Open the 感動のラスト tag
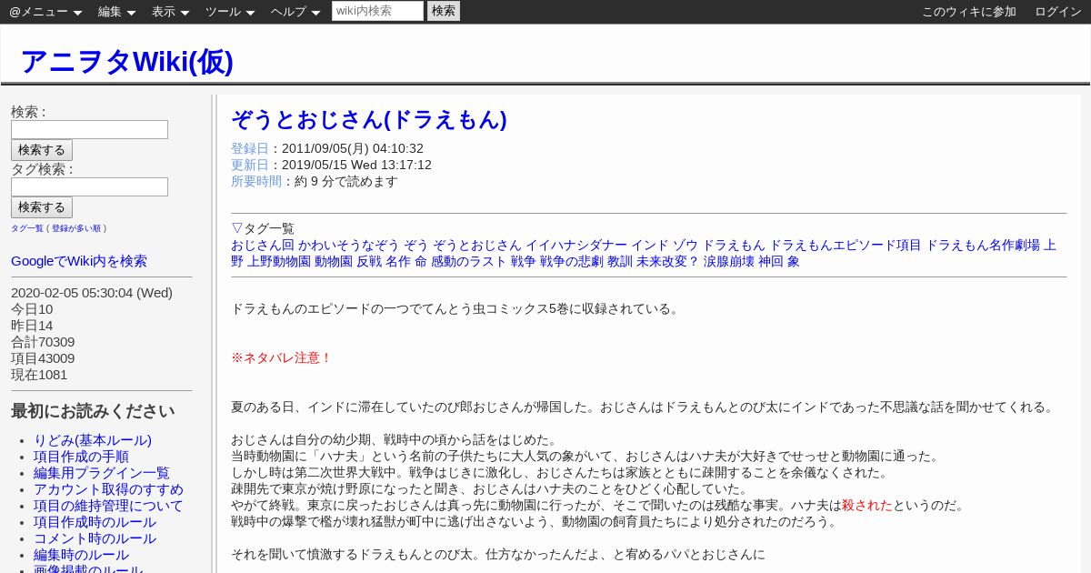The height and width of the screenshot is (573, 1091). pos(468,261)
